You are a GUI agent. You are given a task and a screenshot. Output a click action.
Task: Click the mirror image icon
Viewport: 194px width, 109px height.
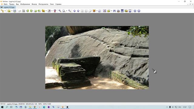39,11
